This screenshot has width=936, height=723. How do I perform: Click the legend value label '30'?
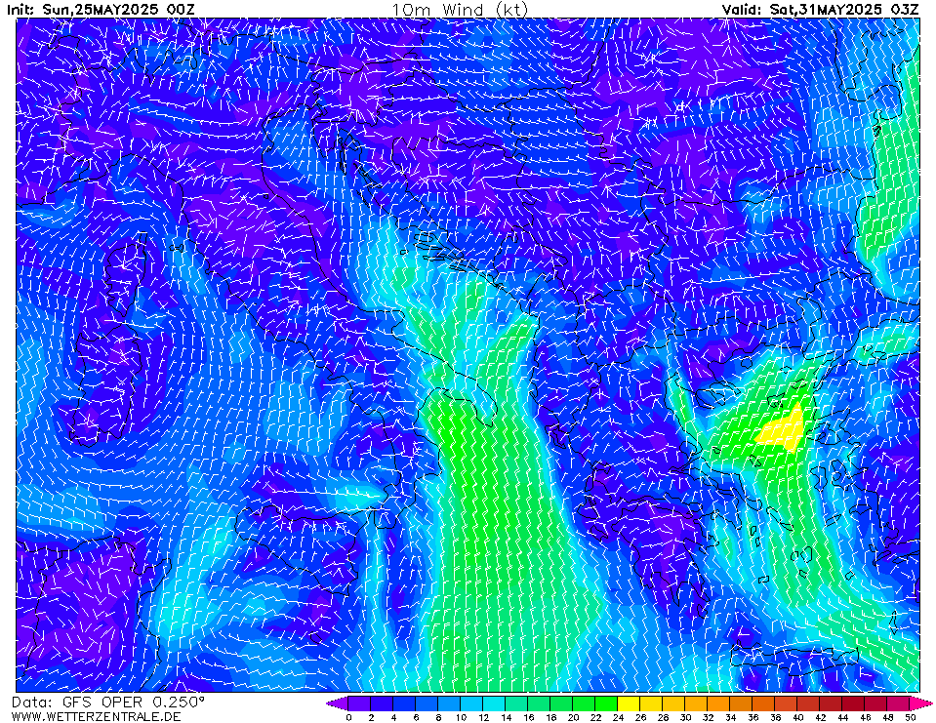[x=685, y=717]
